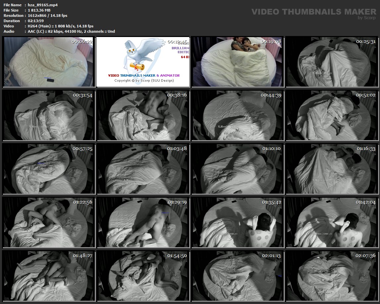Open the thumbnail stamped 00:25:31

pos(332,62)
